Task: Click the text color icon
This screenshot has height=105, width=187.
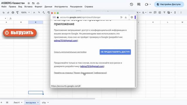Action: (x=143, y=12)
